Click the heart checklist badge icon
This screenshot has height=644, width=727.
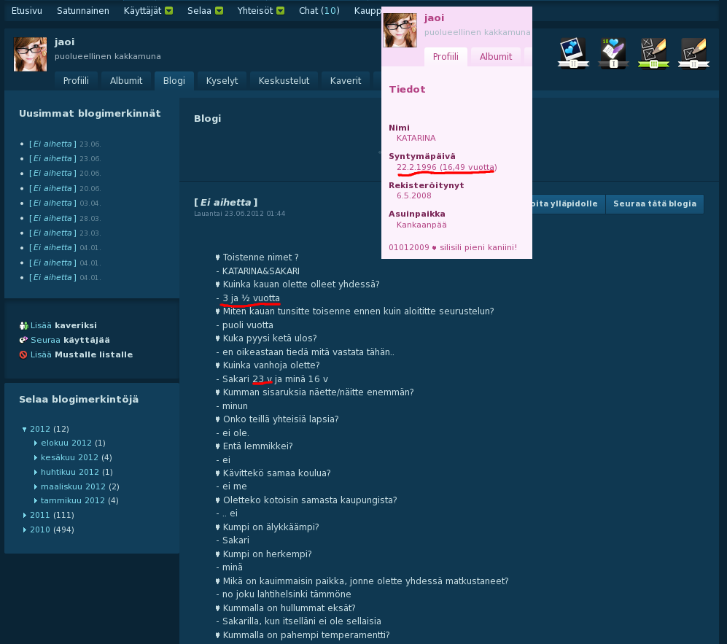pyautogui.click(x=613, y=53)
